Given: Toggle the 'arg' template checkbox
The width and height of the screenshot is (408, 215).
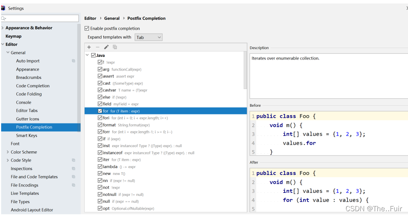Looking at the screenshot, I should 100,69.
